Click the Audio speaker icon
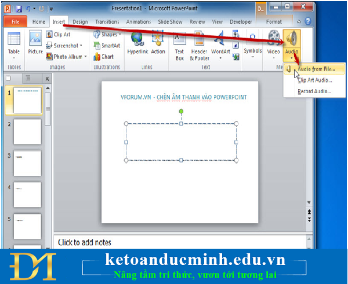This screenshot has height=284, width=348. pyautogui.click(x=292, y=39)
